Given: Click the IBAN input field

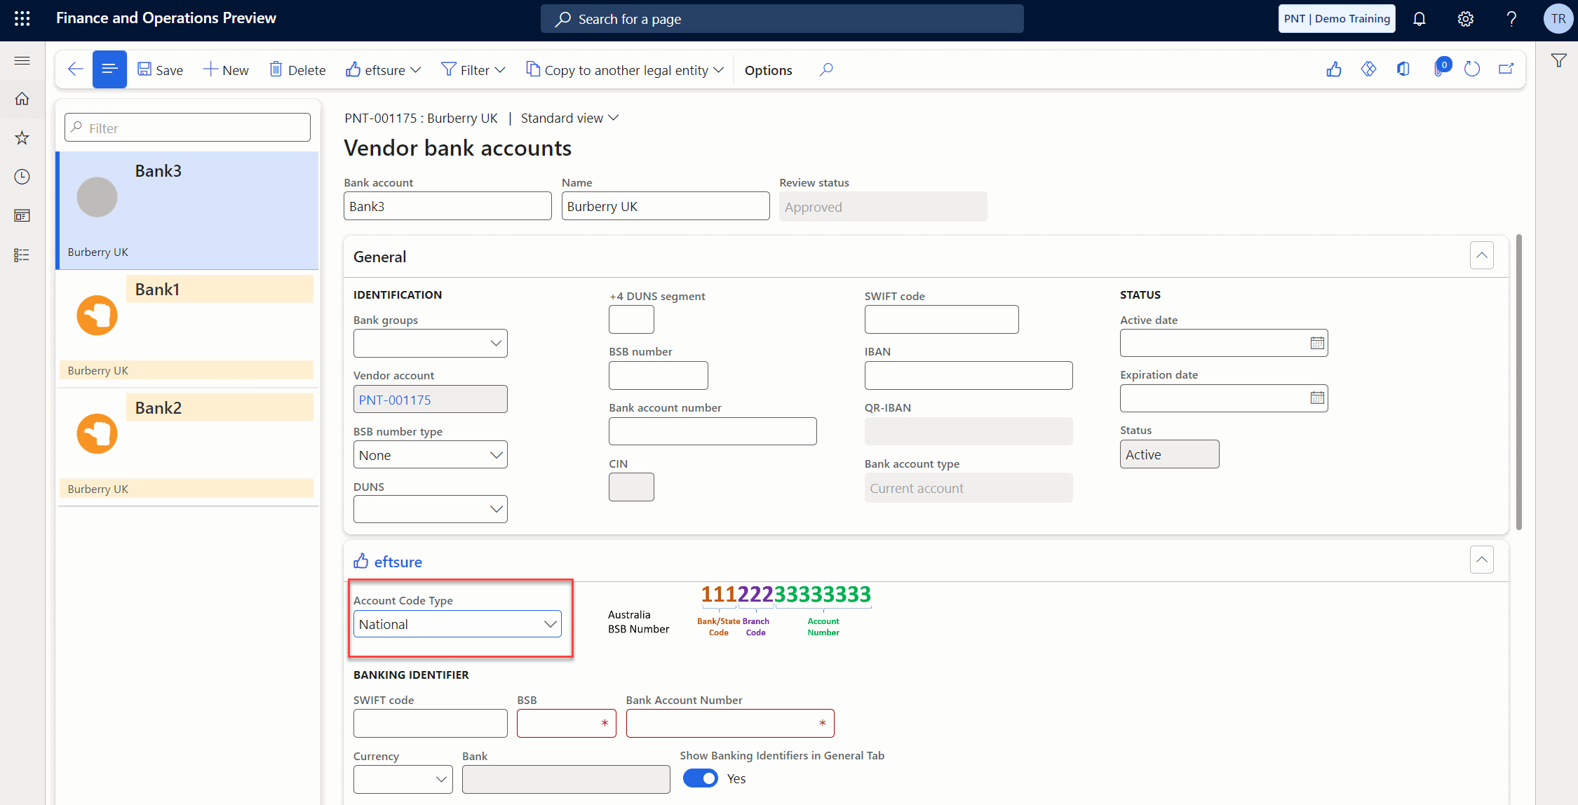Looking at the screenshot, I should click(x=969, y=375).
